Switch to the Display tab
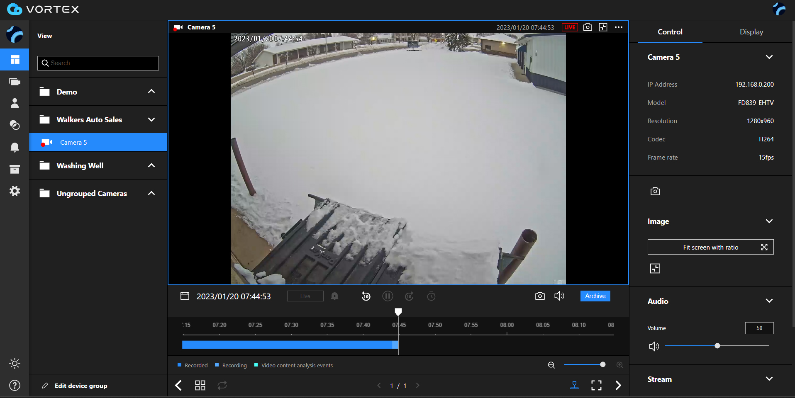 click(x=751, y=32)
